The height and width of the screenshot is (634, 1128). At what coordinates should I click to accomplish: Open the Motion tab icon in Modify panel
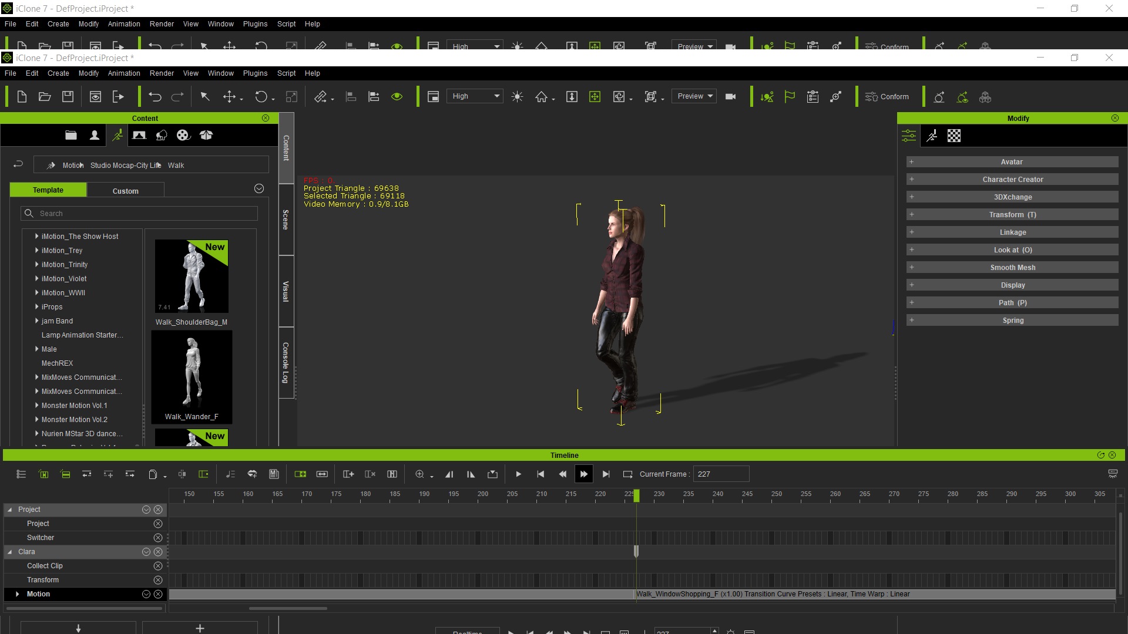coord(932,136)
